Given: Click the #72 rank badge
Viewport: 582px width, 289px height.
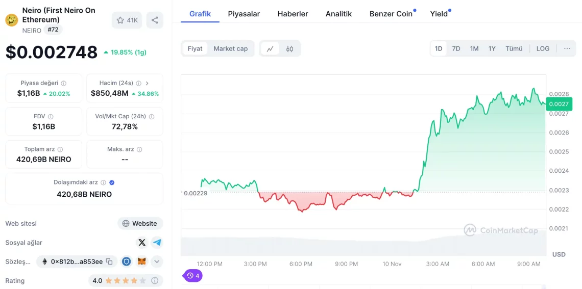Looking at the screenshot, I should (x=53, y=30).
